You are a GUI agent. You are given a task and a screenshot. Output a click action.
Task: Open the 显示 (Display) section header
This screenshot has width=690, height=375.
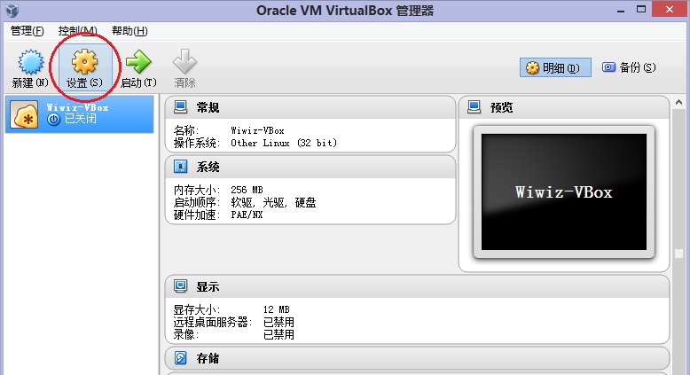click(x=417, y=286)
